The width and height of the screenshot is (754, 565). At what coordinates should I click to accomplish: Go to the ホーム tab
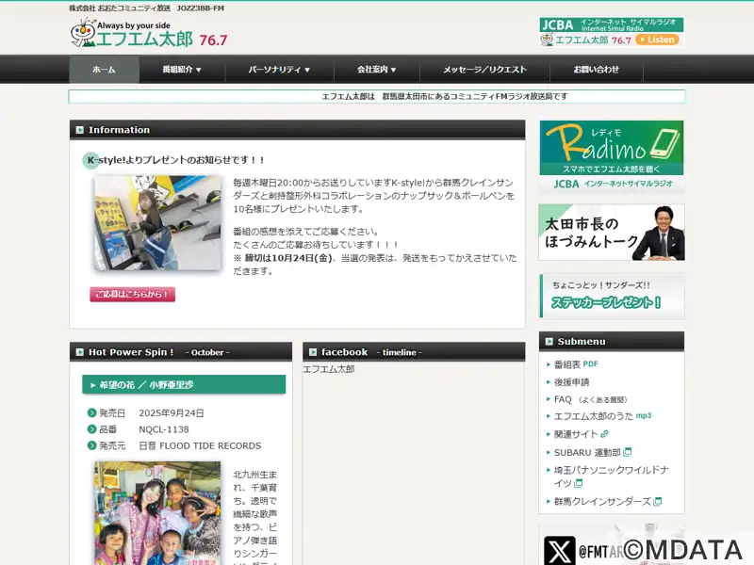point(104,70)
